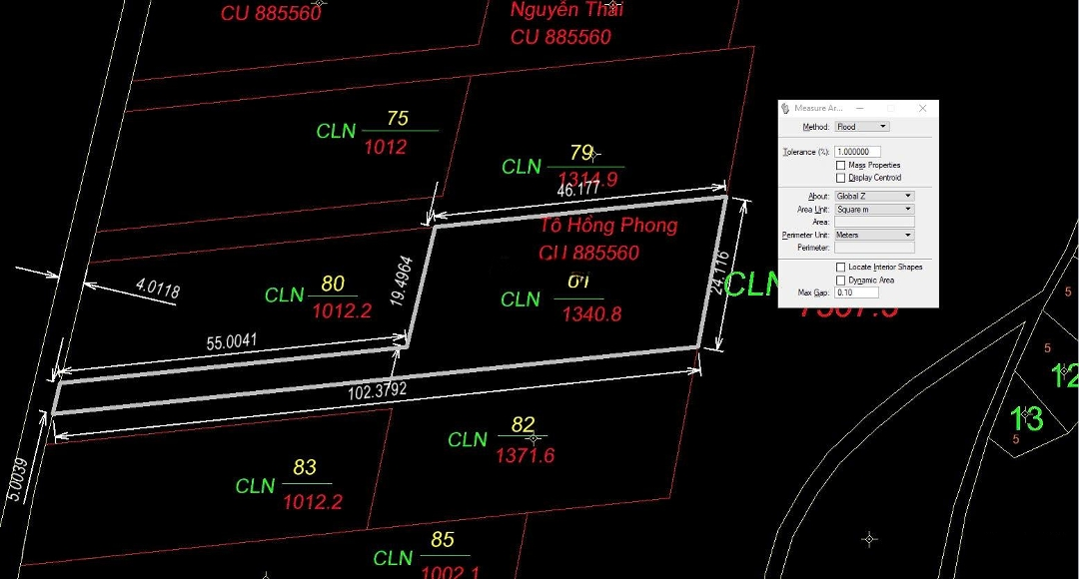Screen dimensions: 1079x579
Task: Click the Max Gap input field
Action: (x=856, y=292)
